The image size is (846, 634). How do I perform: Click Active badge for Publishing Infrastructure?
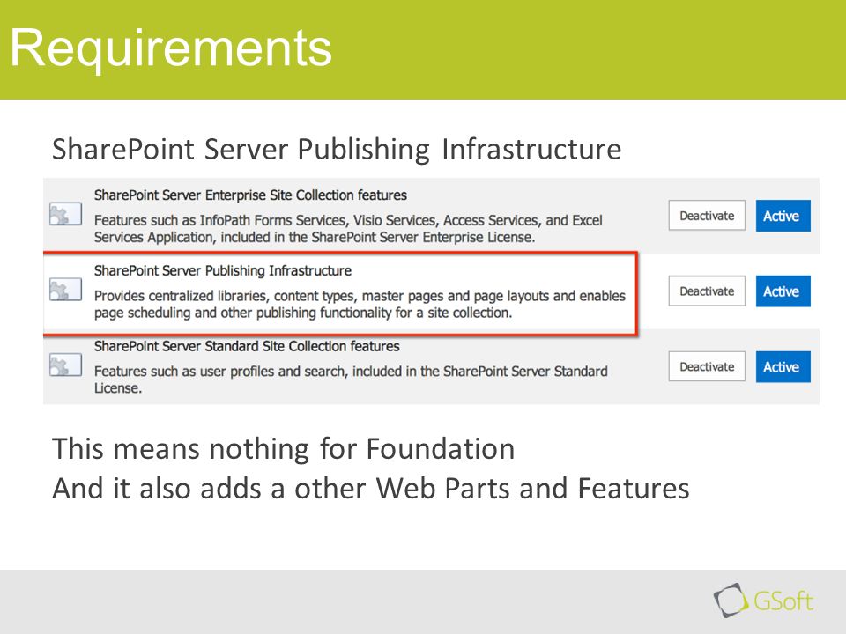pyautogui.click(x=783, y=291)
